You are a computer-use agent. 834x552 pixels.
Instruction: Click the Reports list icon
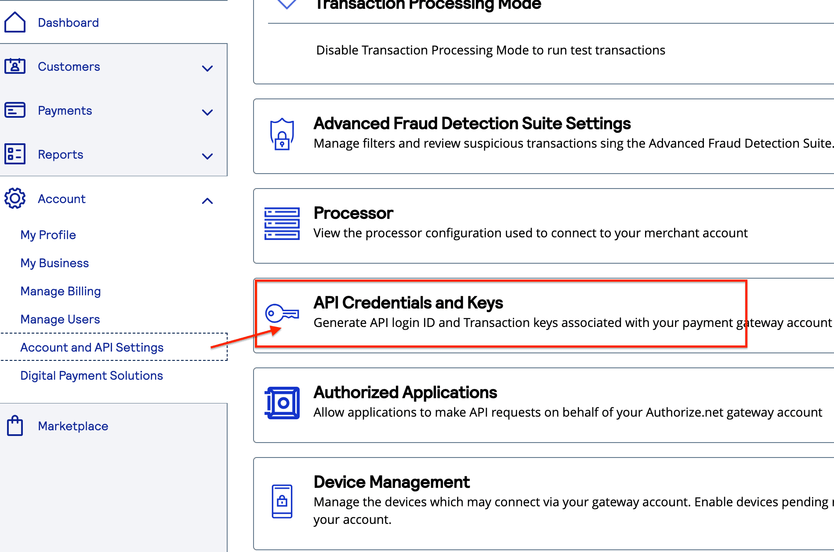click(15, 154)
